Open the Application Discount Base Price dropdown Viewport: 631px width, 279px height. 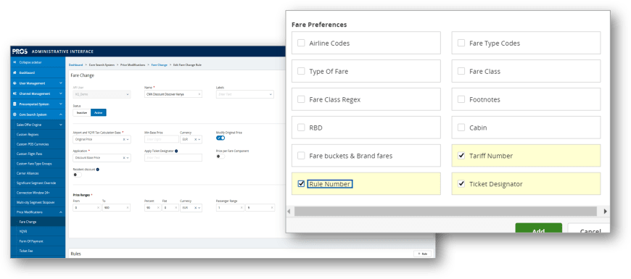click(x=102, y=158)
